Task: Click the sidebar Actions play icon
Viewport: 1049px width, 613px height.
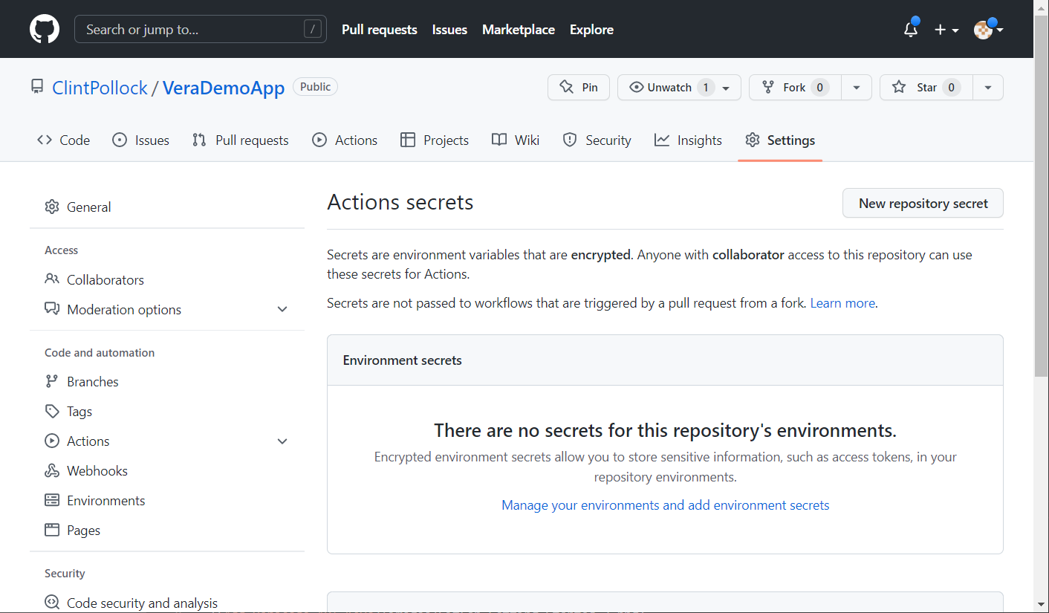Action: (x=52, y=441)
